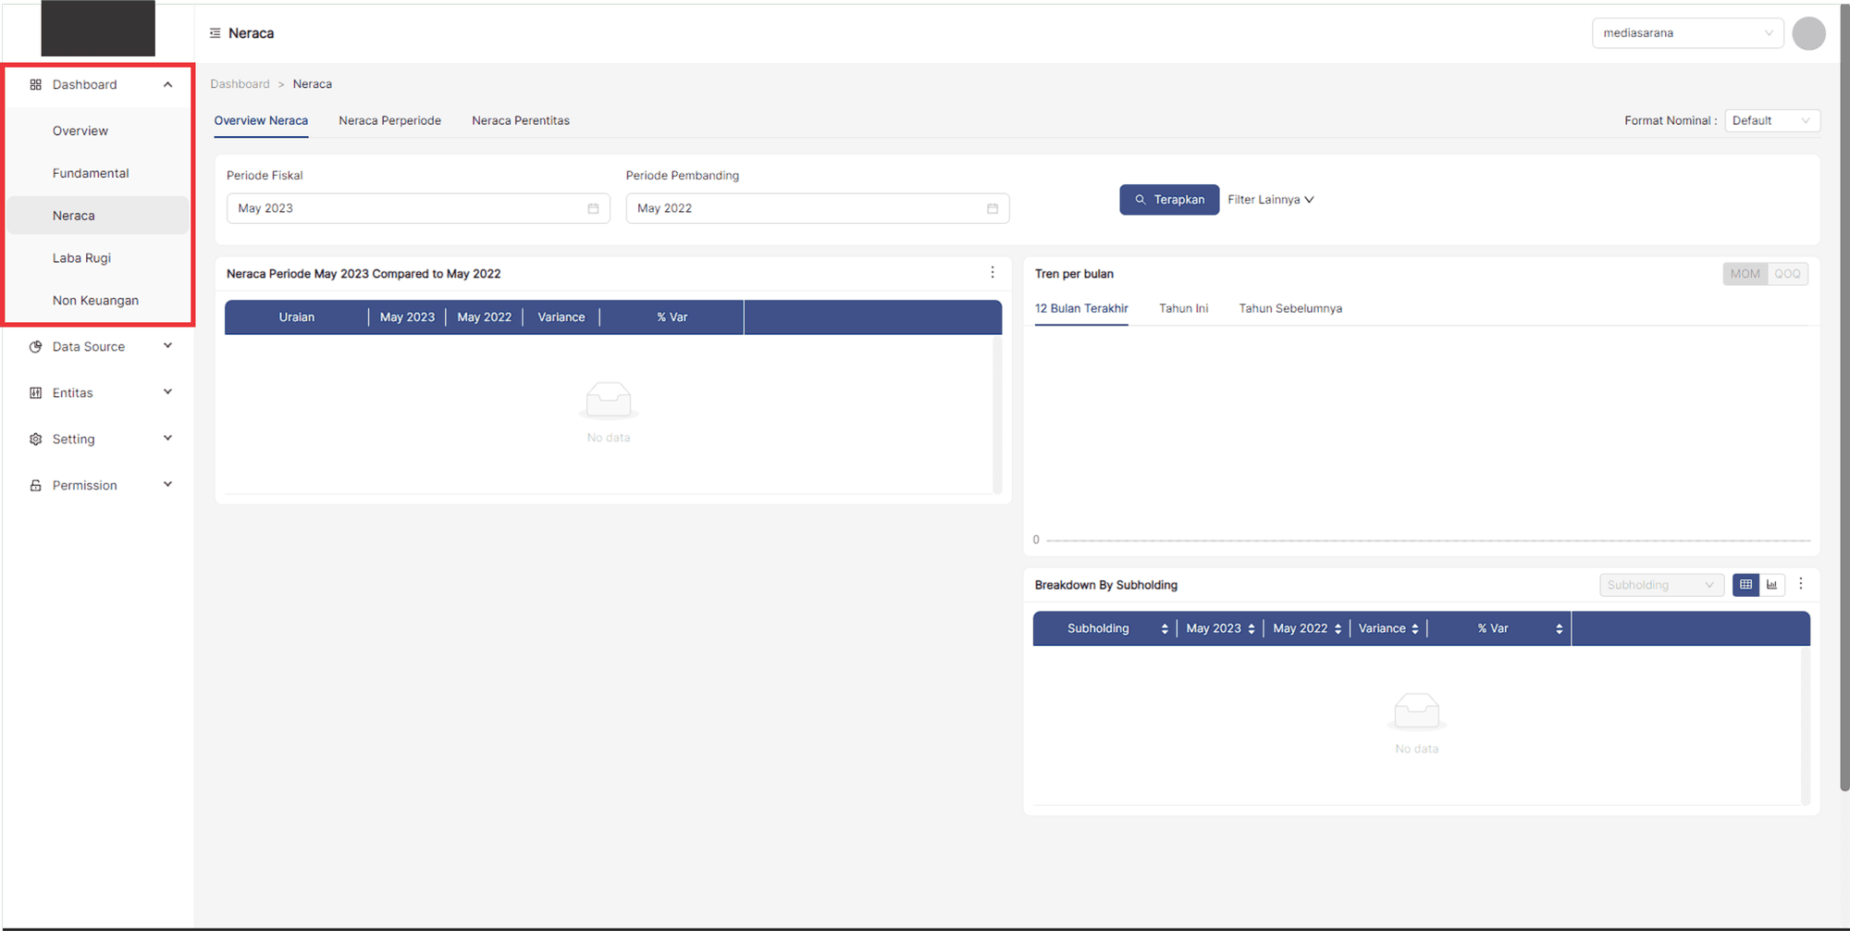This screenshot has height=931, width=1850.
Task: Select the table view icon in Breakdown
Action: pyautogui.click(x=1745, y=585)
